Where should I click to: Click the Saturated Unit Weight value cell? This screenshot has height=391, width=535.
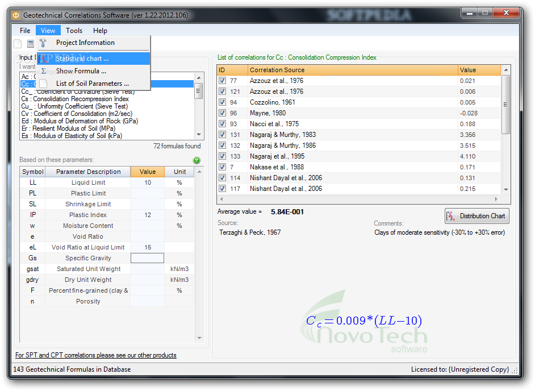pyautogui.click(x=148, y=269)
